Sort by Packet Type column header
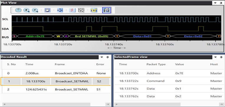The width and height of the screenshot is (225, 107). [x=156, y=64]
